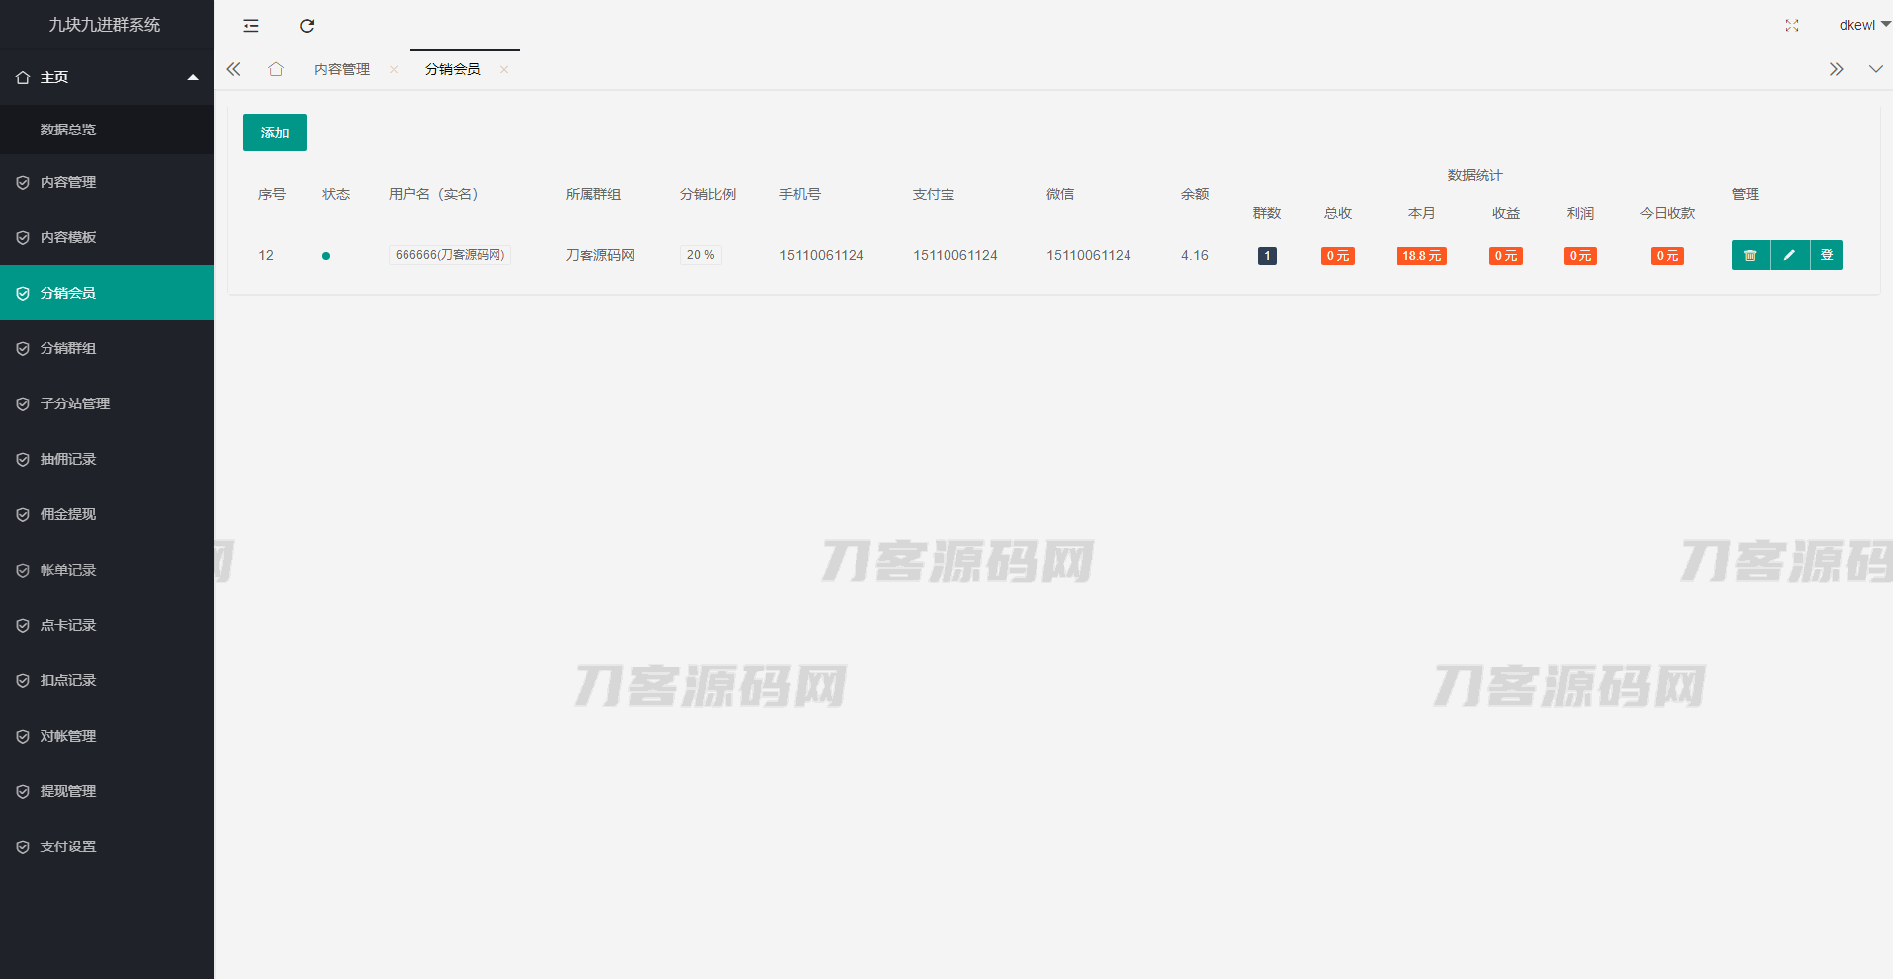Open 分销群组 in sidebar
Viewport: 1893px width, 979px height.
(68, 348)
